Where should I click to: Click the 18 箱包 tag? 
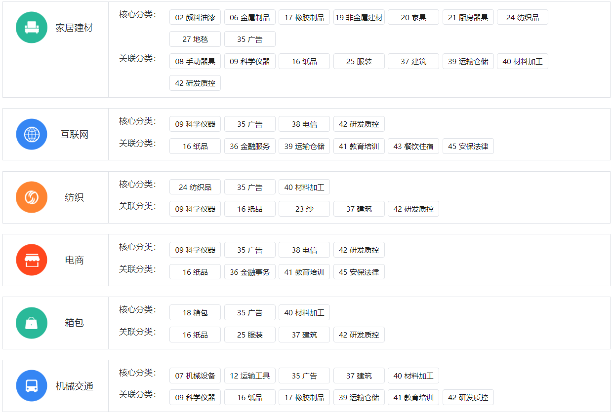[x=195, y=312]
